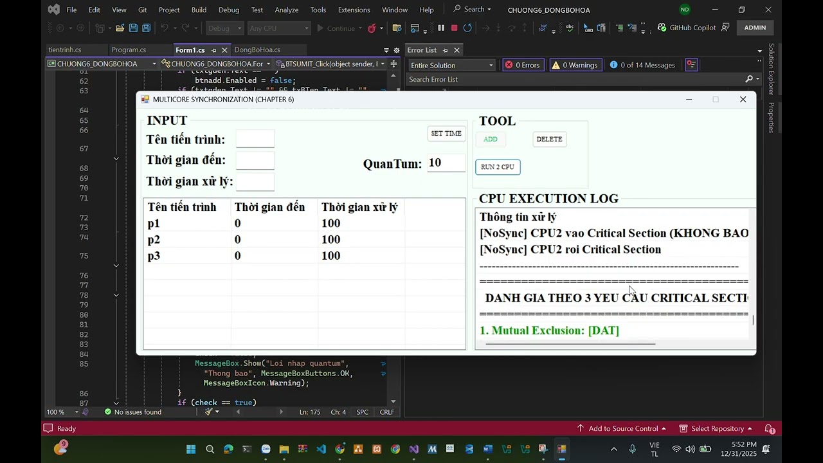Click the Error List filter settings icon
Image resolution: width=823 pixels, height=463 pixels.
click(691, 64)
